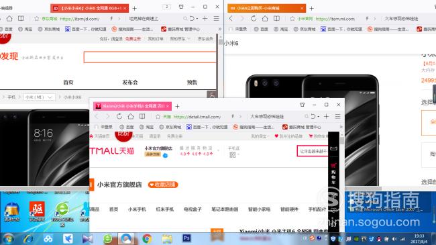The height and width of the screenshot is (245, 436).
Task: Launch Photoshop from the taskbar
Action: (186, 238)
